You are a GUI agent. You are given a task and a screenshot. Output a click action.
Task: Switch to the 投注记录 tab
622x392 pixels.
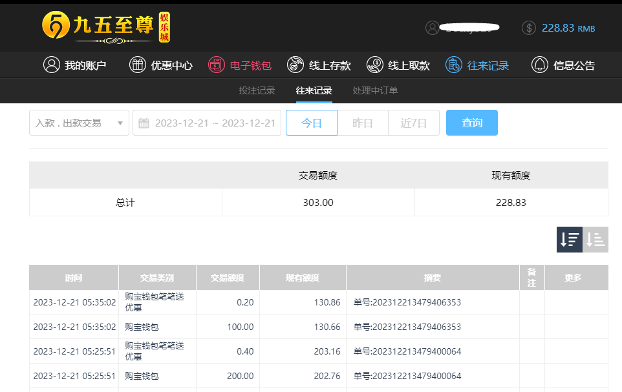coord(257,90)
